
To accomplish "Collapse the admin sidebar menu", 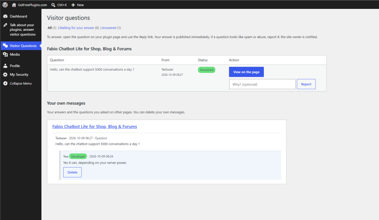I will tap(21, 83).
